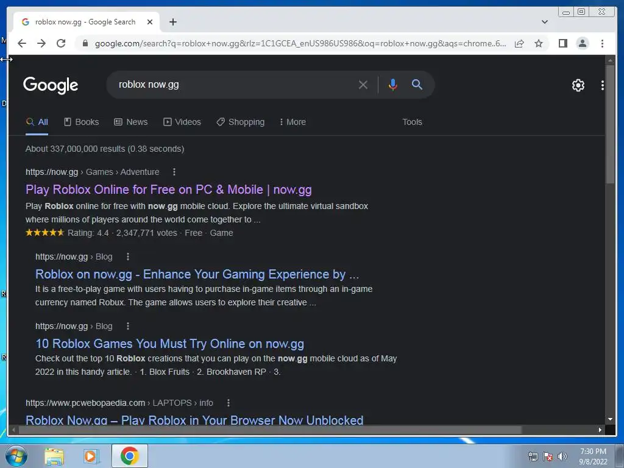Click the google.com address bar URL

point(300,43)
